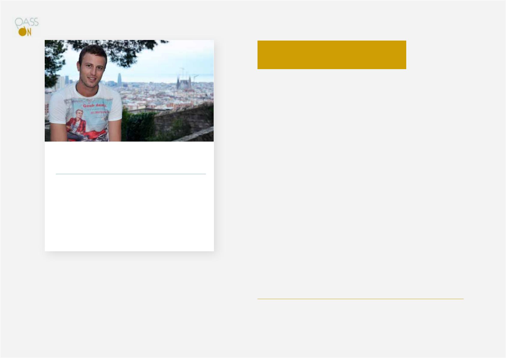Click the PASS ON logo
This screenshot has height=358, width=506.
tap(27, 27)
